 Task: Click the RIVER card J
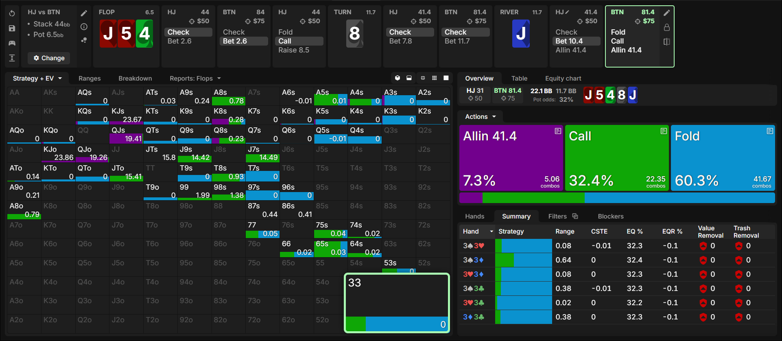pos(521,33)
